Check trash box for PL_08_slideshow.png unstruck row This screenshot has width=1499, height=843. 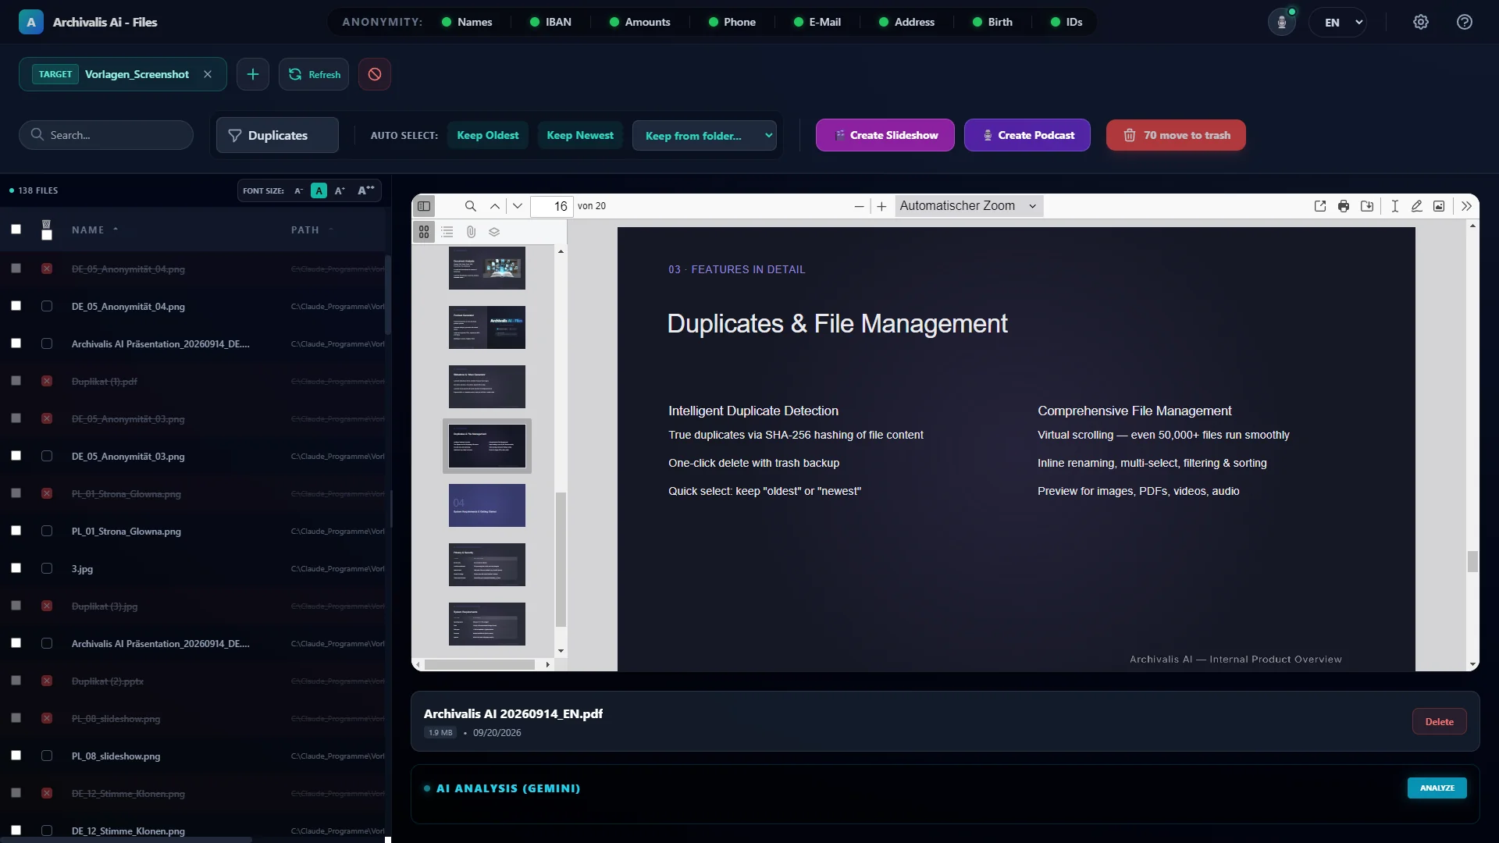[x=47, y=756]
